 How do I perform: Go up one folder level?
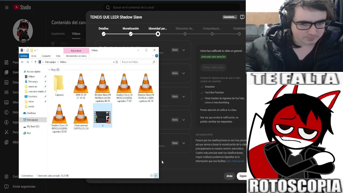[35, 62]
